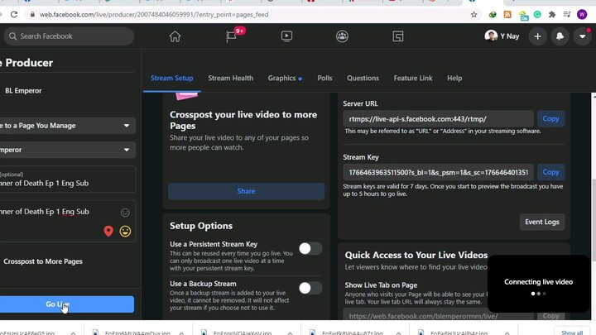The width and height of the screenshot is (596, 335).
Task: Switch to Questions tab
Action: tap(363, 79)
